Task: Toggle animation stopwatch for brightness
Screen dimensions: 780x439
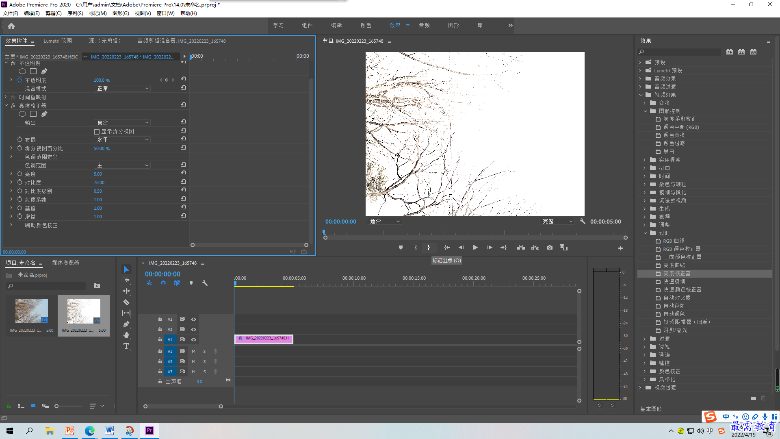Action: [19, 174]
